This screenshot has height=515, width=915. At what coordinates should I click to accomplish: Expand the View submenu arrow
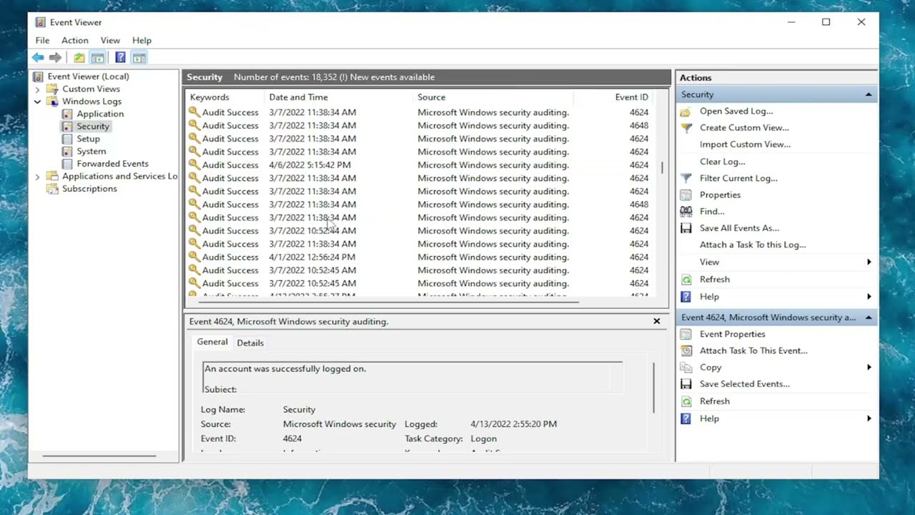pyautogui.click(x=869, y=263)
